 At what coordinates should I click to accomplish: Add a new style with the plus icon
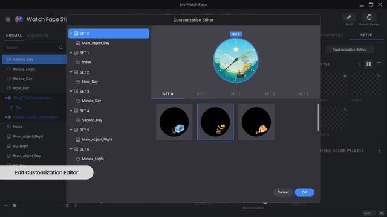[x=359, y=64]
